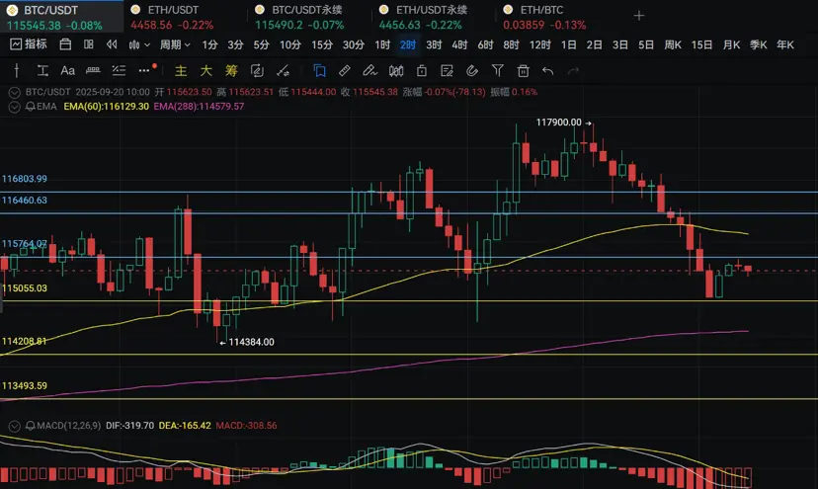
Task: Select the 3时 timeframe
Action: (x=434, y=44)
